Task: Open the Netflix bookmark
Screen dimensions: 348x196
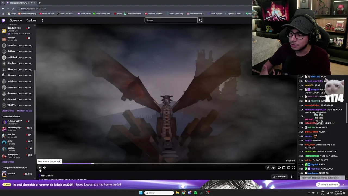Action: (118, 14)
